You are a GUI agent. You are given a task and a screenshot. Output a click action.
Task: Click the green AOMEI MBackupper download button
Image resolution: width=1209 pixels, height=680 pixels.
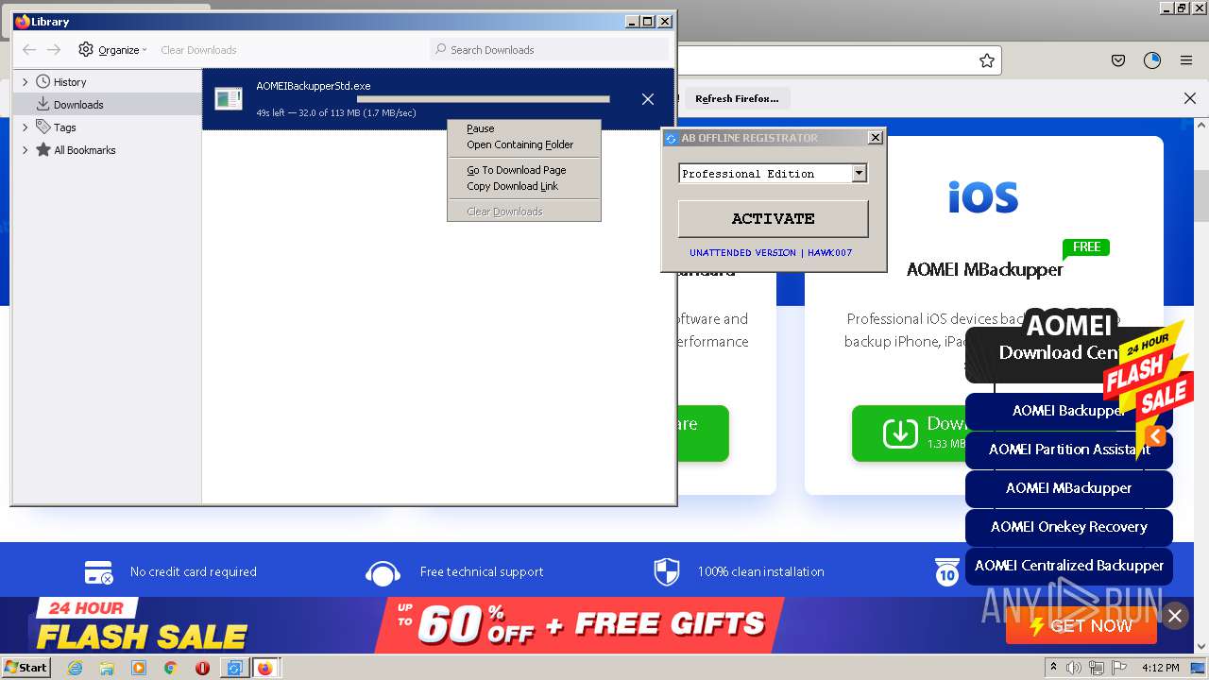pos(908,433)
